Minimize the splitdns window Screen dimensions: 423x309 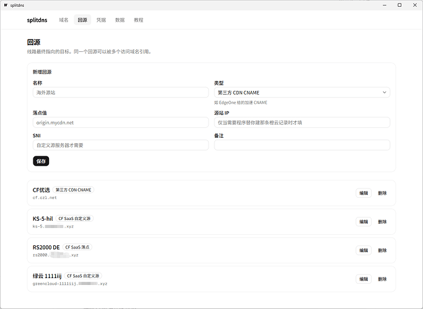[385, 5]
